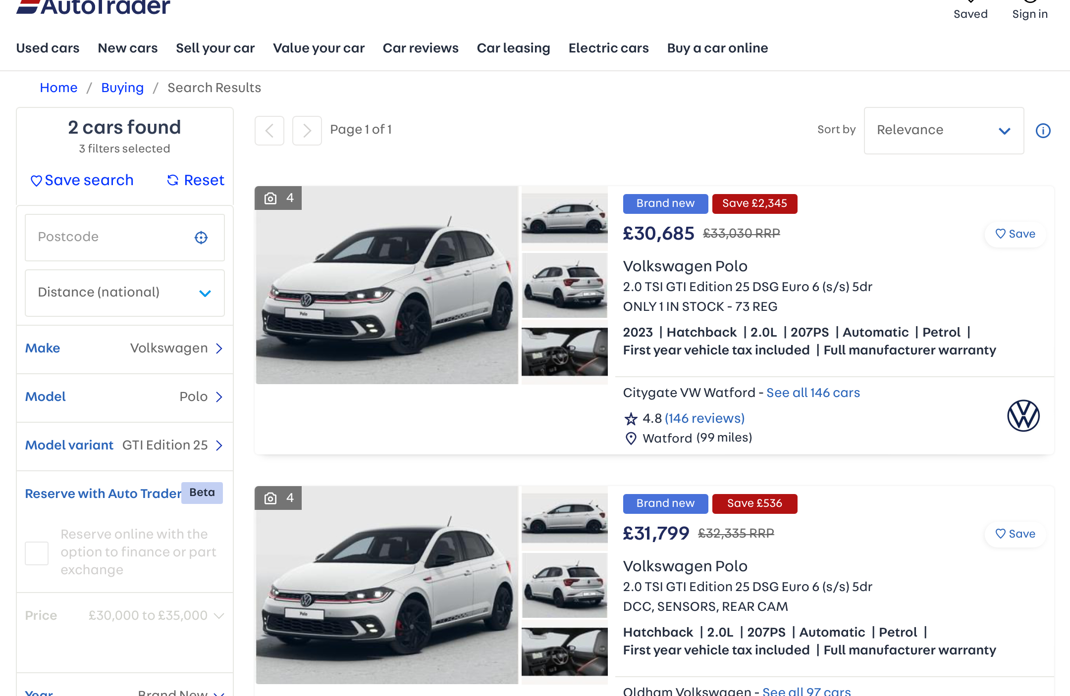Open the New cars menu
The height and width of the screenshot is (696, 1070).
(x=128, y=48)
